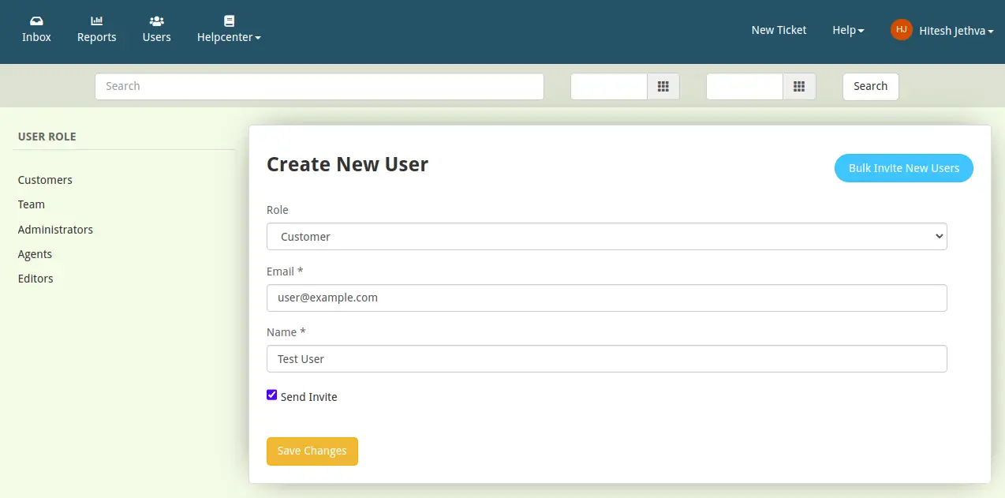Viewport: 1005px width, 498px height.
Task: Focus the top Search input field
Action: (319, 87)
